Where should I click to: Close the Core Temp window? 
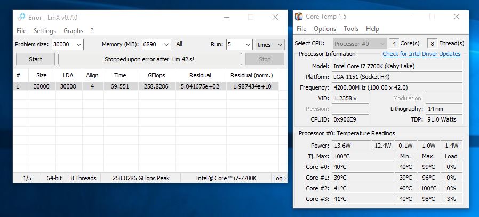coord(457,17)
